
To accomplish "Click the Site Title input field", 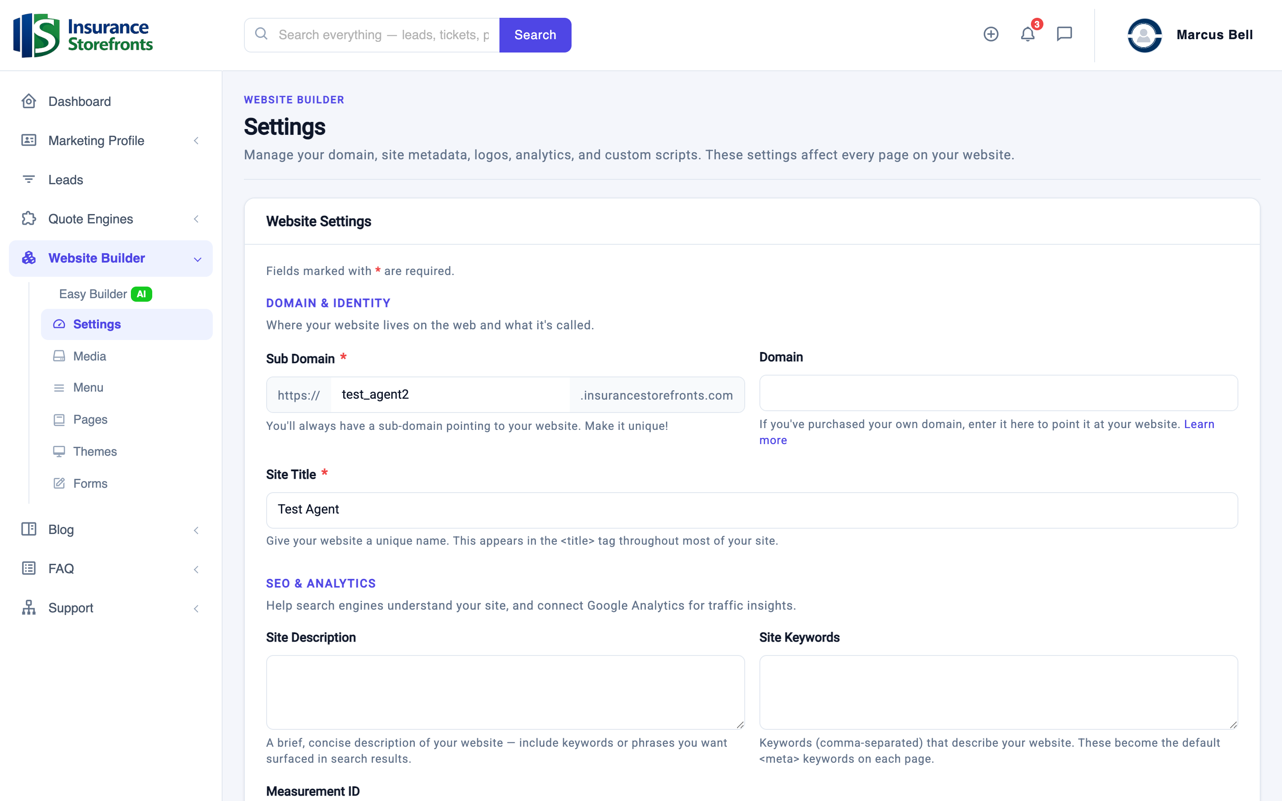I will [x=752, y=510].
